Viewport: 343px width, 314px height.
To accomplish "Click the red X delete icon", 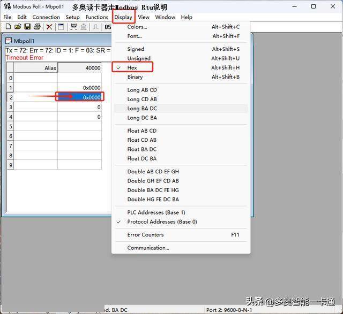I will (x=49, y=27).
